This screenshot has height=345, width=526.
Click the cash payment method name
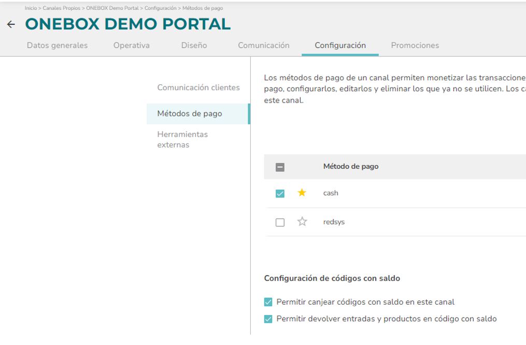tap(331, 193)
